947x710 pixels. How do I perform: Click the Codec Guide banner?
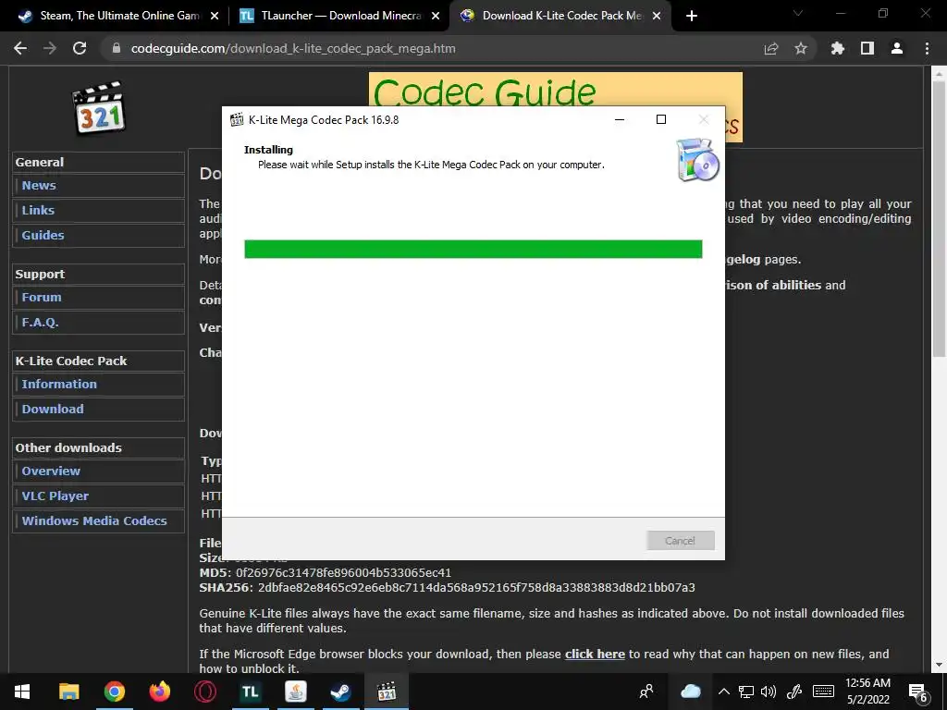point(556,91)
